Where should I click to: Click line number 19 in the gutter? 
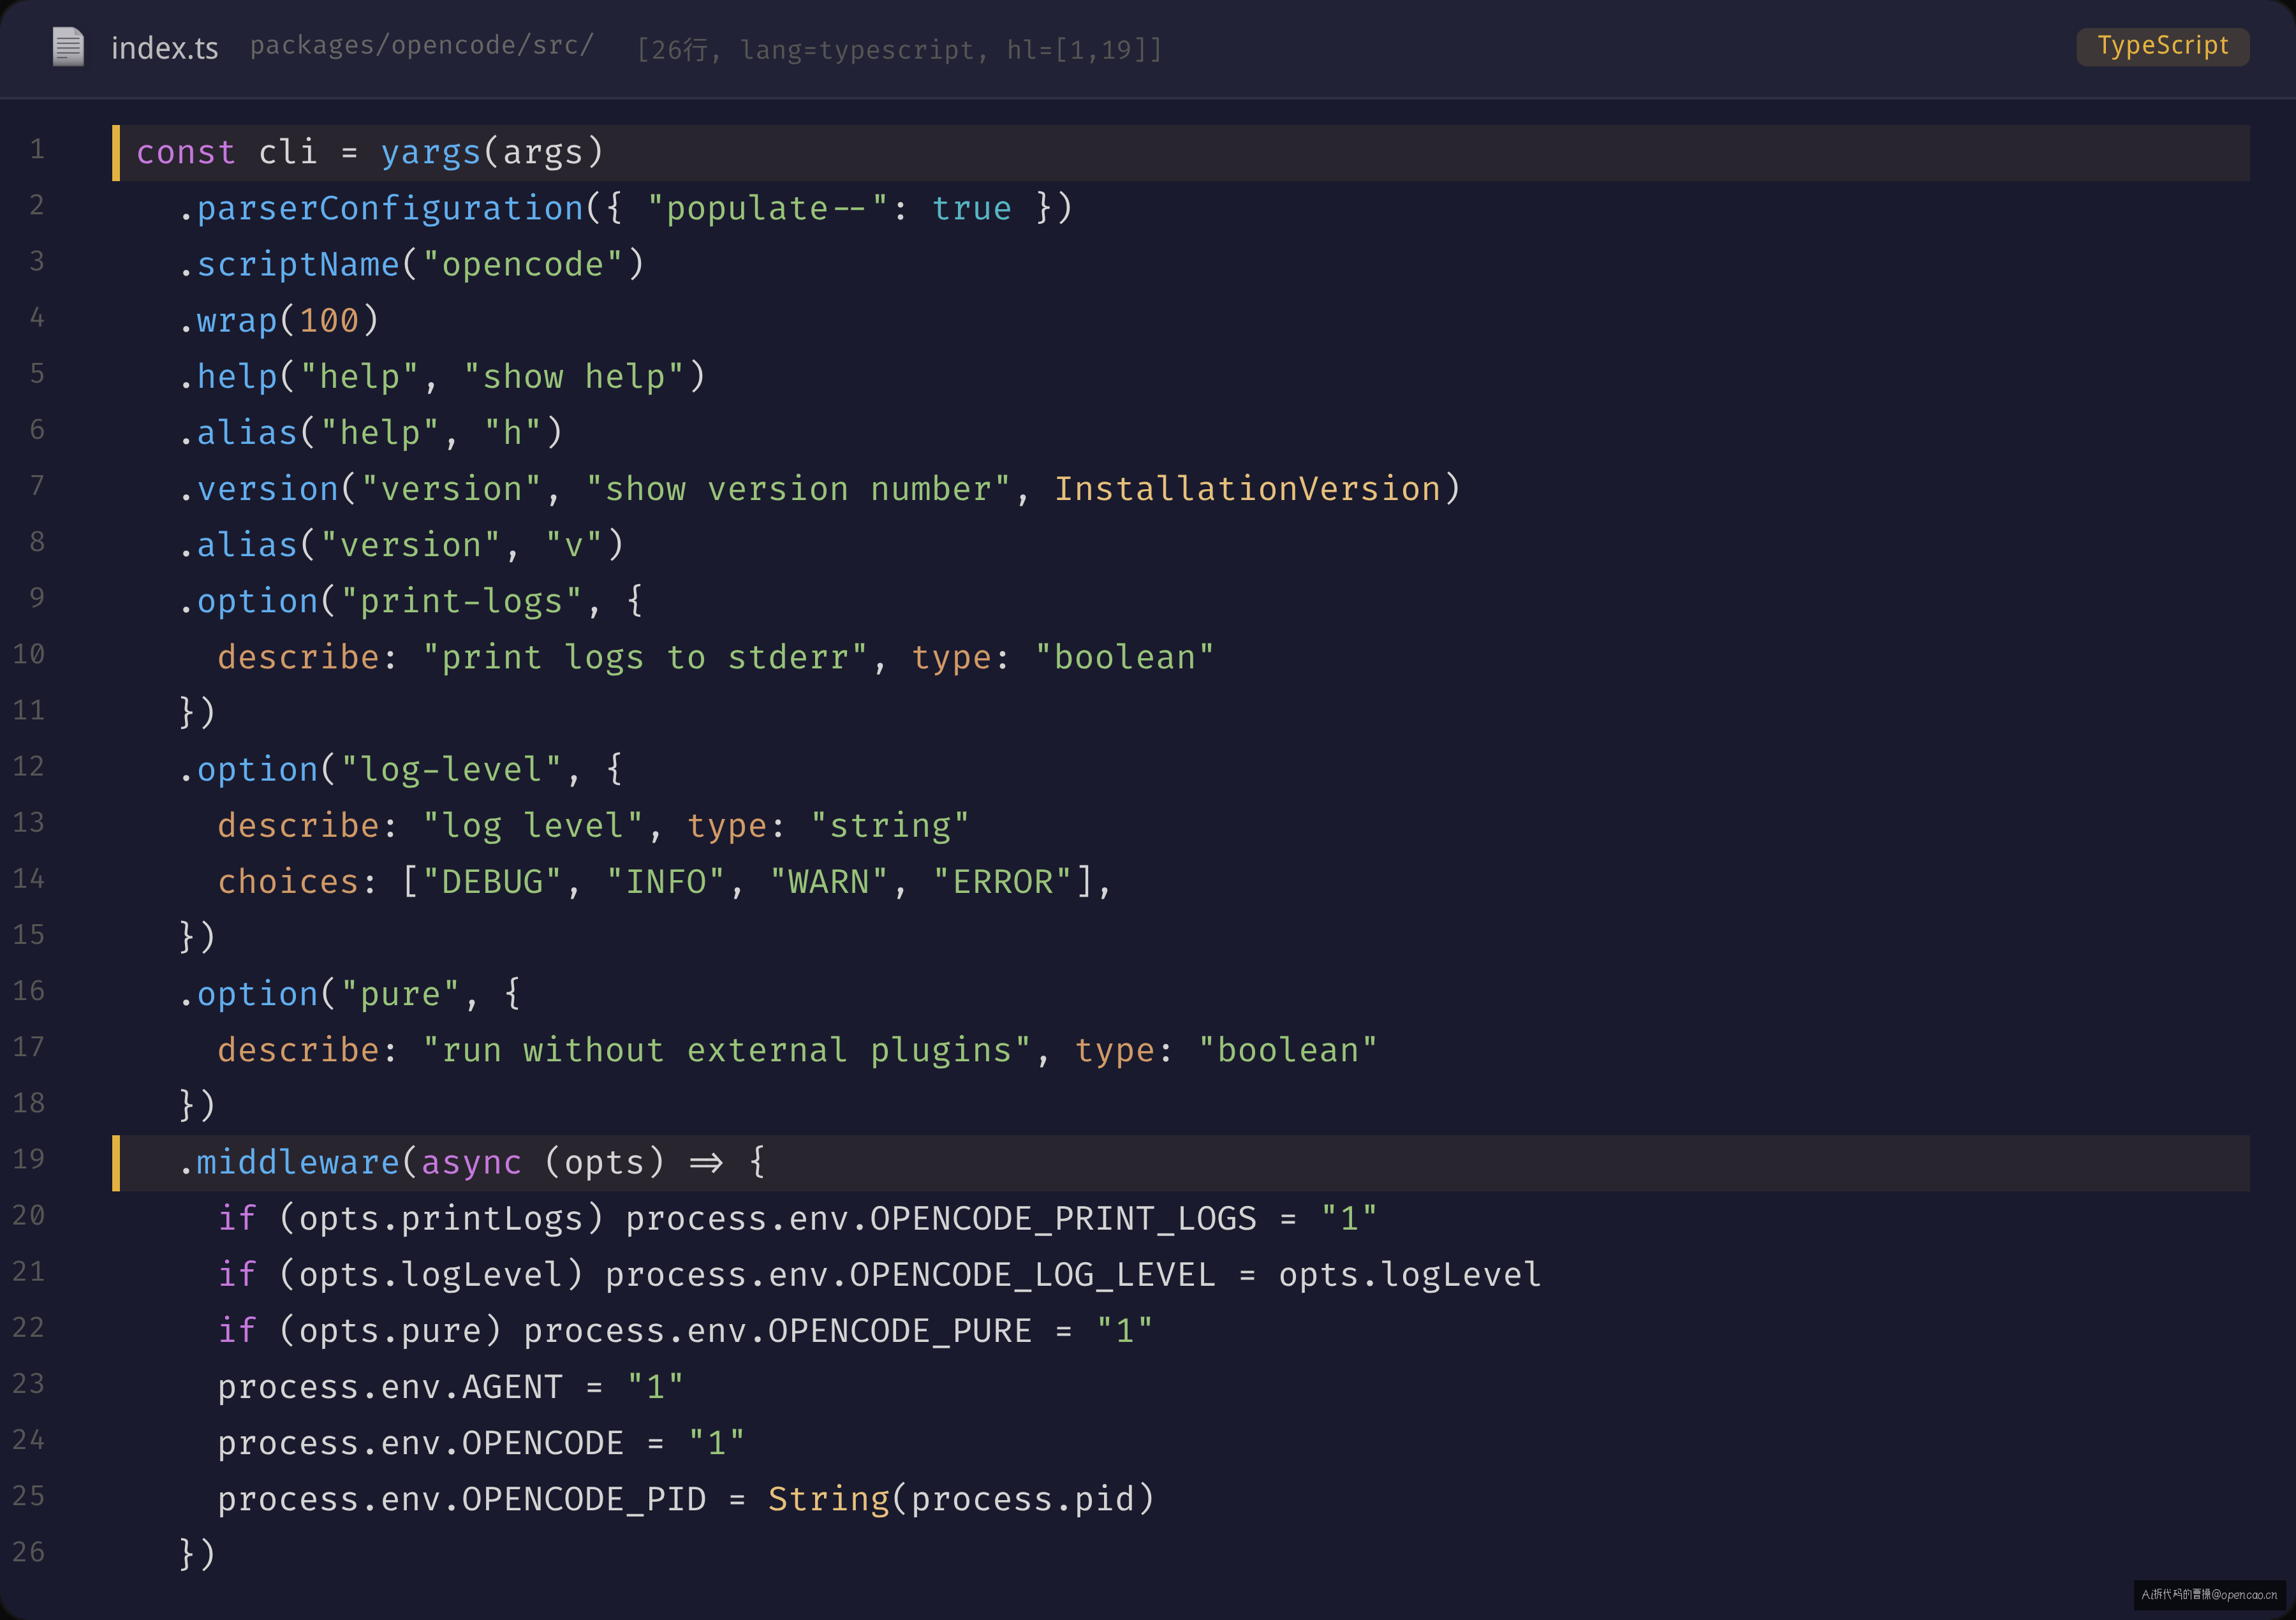(x=29, y=1160)
